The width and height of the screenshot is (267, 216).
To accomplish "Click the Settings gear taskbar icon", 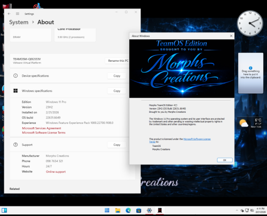I will (149, 211).
